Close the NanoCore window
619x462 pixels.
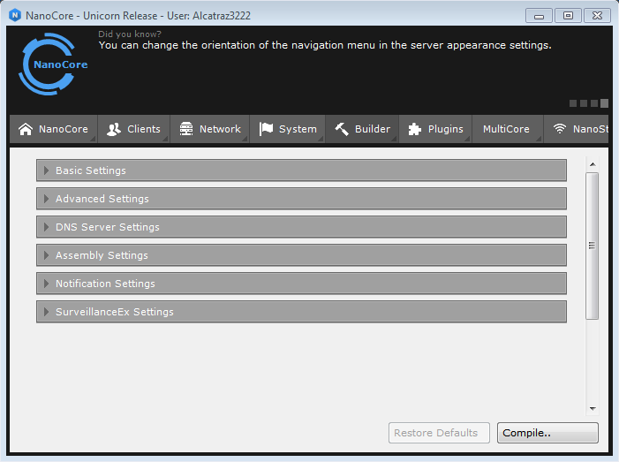click(x=597, y=16)
